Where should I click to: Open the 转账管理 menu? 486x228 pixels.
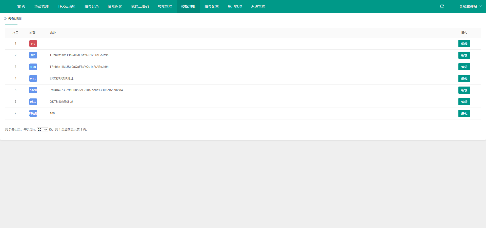point(165,6)
